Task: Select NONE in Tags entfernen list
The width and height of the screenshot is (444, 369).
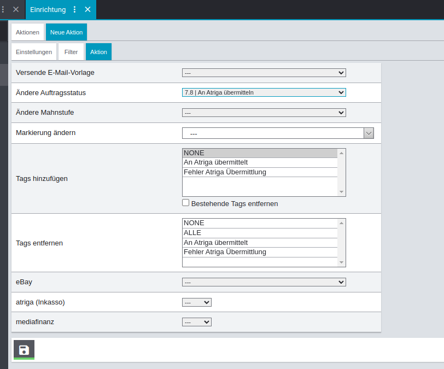Action: 260,223
